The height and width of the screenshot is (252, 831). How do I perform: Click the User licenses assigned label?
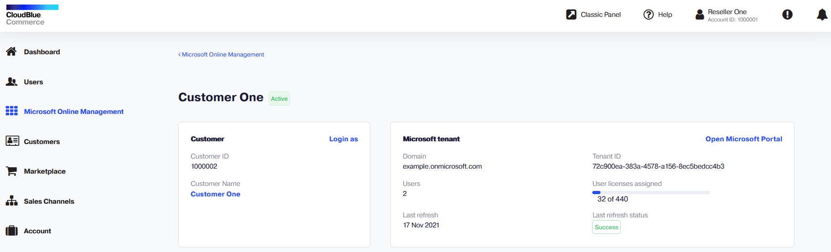pos(627,184)
